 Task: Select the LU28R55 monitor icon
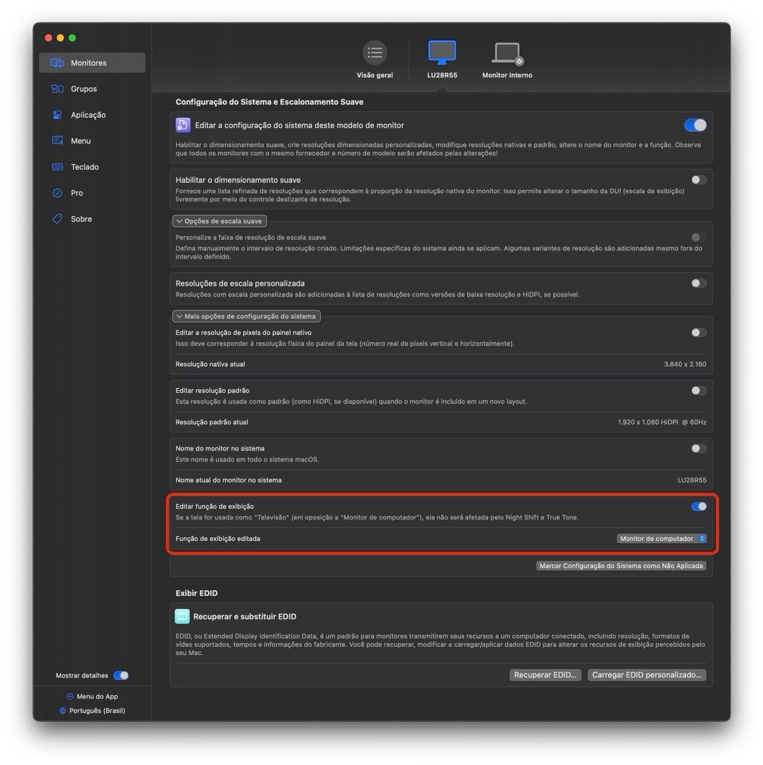(x=442, y=53)
